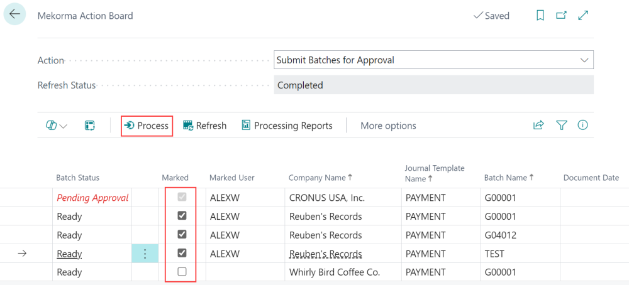Sort by Company Name column header
Viewport: 629px width, 285px height.
click(x=321, y=178)
